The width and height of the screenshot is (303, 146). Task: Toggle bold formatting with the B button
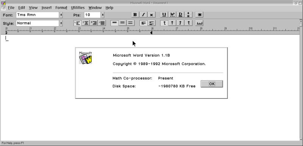click(135, 15)
